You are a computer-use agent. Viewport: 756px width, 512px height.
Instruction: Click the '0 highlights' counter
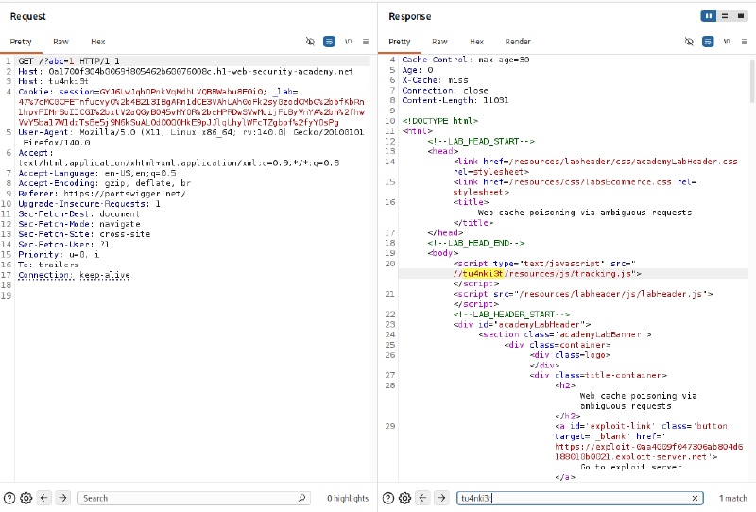pos(348,498)
